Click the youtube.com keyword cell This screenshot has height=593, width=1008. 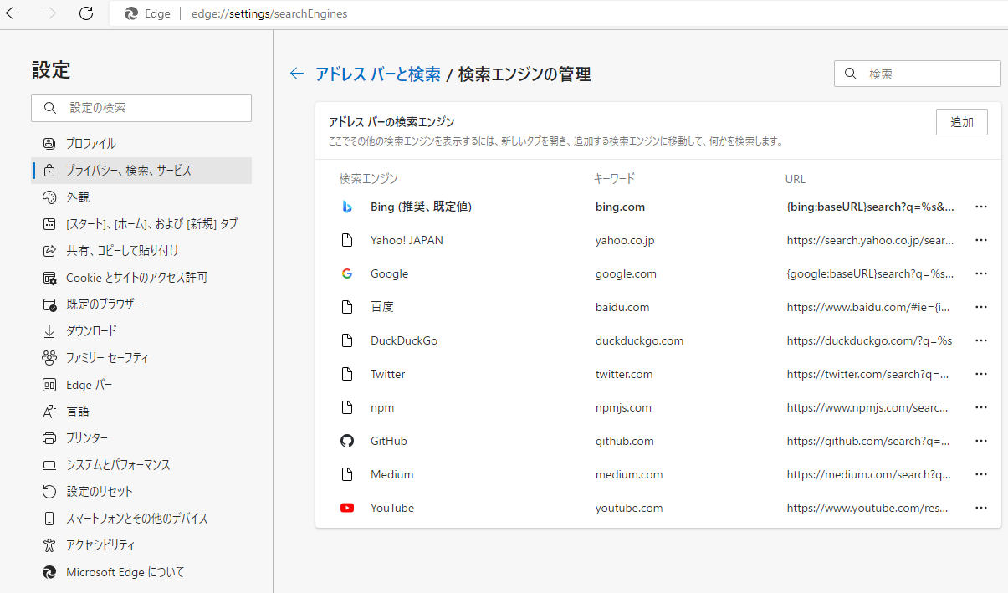pos(629,508)
